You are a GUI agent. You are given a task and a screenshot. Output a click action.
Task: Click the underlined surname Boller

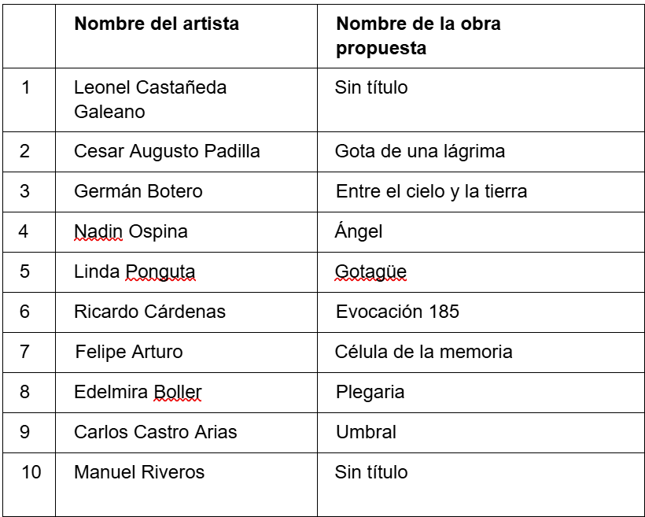click(x=177, y=392)
